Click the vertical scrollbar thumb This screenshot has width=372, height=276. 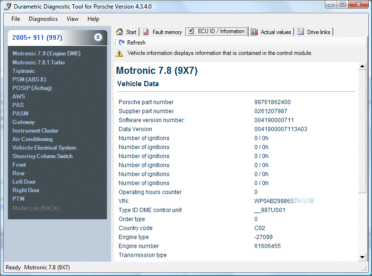(x=362, y=132)
